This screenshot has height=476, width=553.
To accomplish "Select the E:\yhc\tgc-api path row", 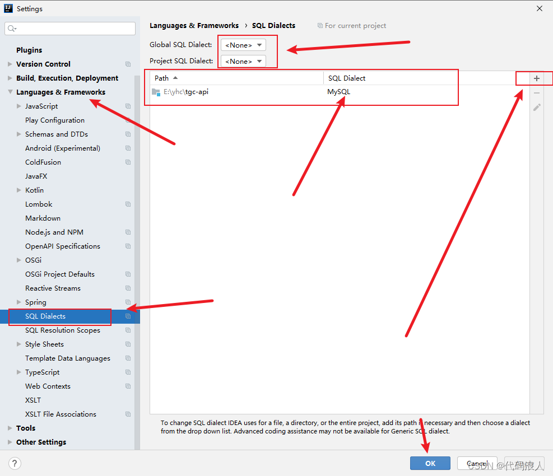I will pos(340,92).
